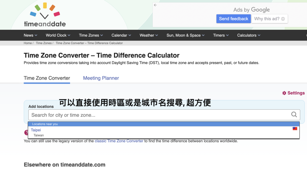Open the Calculators menu
Viewport: 307px width, 169px height.
[x=249, y=35]
